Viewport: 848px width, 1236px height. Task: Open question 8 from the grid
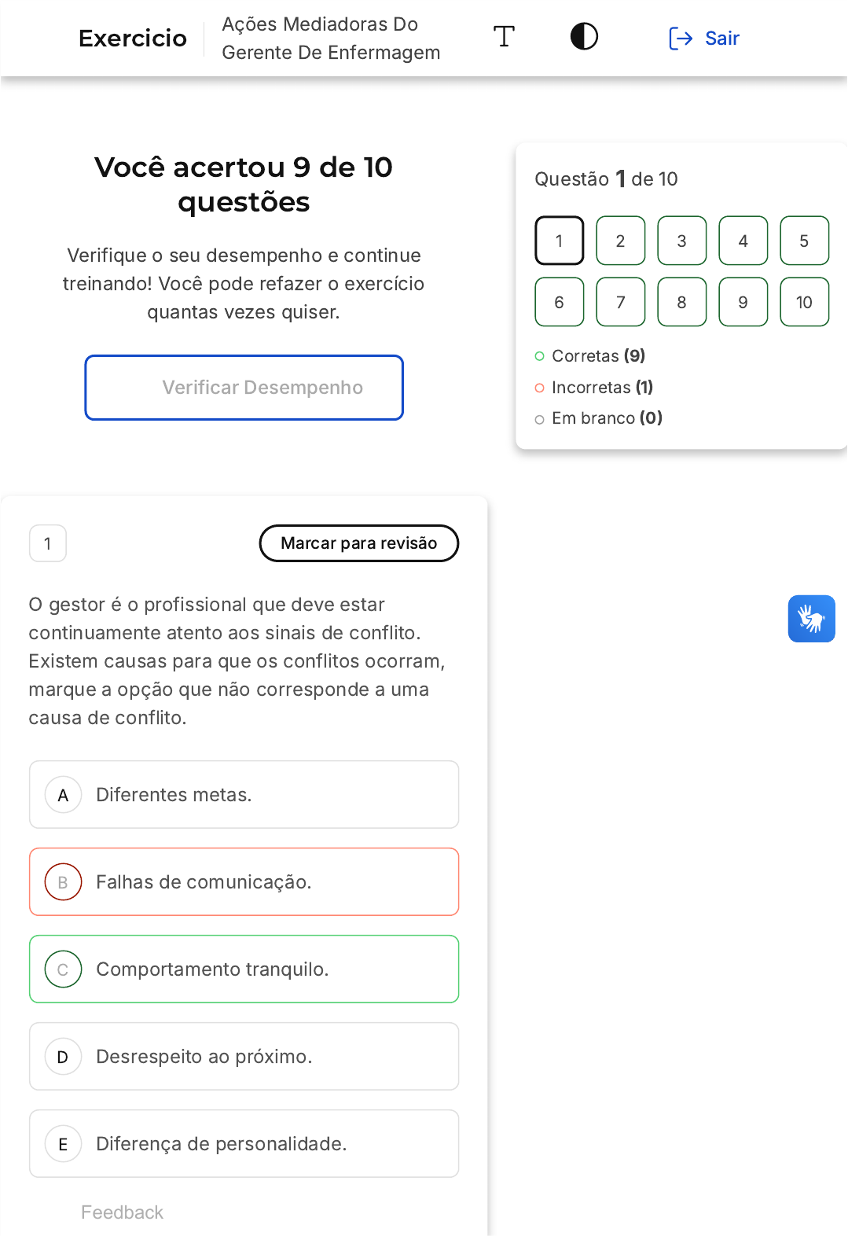pyautogui.click(x=681, y=302)
